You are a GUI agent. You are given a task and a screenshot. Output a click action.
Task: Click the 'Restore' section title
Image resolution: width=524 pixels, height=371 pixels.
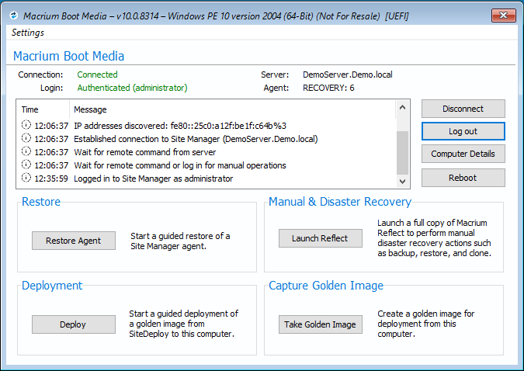click(x=41, y=202)
